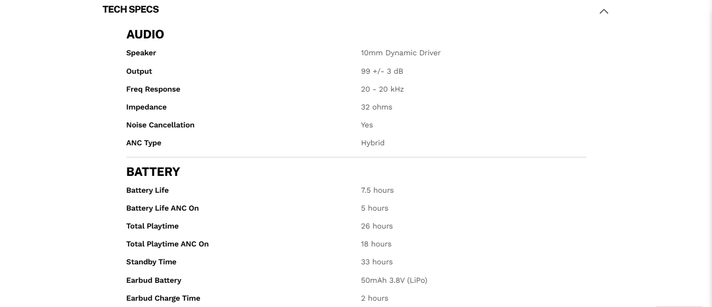Click the Impedance spec label
Image resolution: width=712 pixels, height=307 pixels.
coord(147,107)
